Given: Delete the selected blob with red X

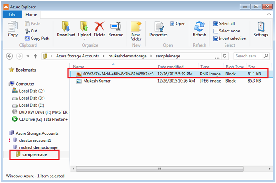Looking at the screenshot, I should point(100,26).
